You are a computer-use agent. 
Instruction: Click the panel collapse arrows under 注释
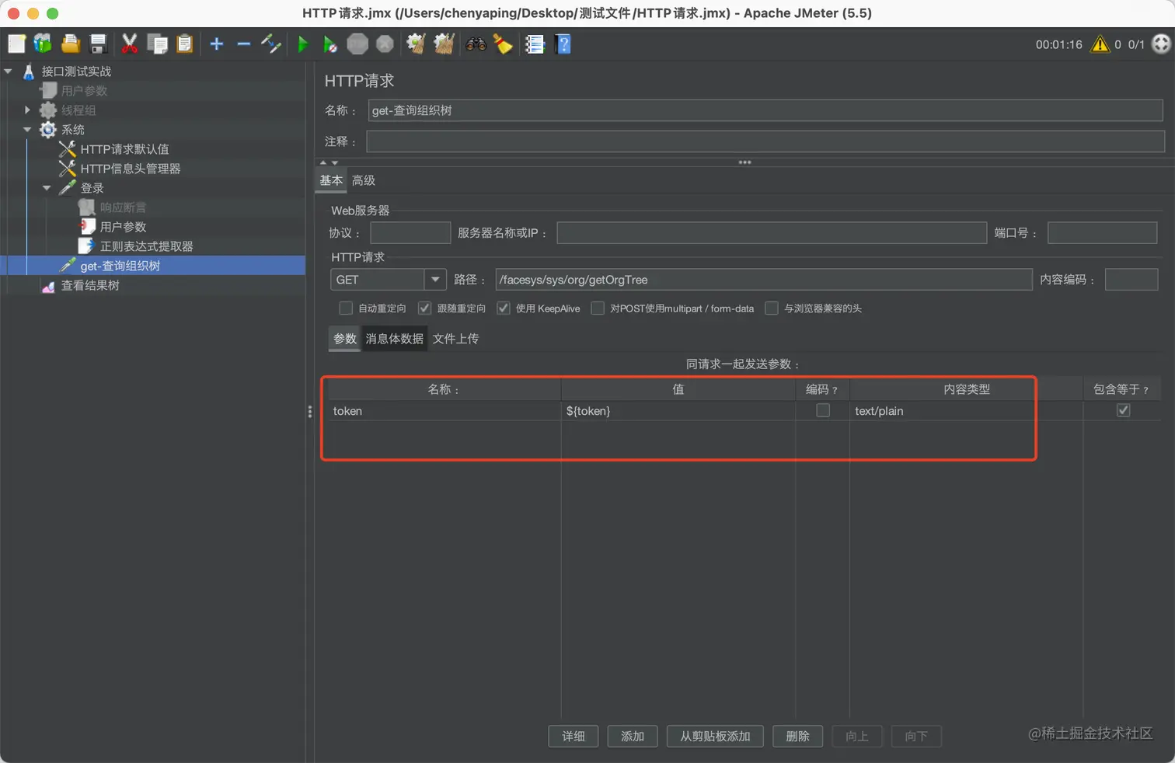tap(329, 162)
